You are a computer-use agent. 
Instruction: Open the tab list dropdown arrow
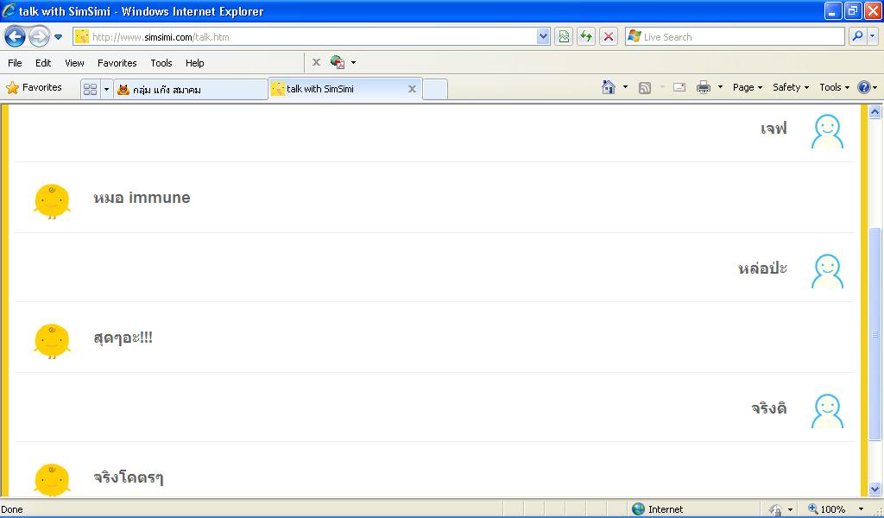(106, 89)
